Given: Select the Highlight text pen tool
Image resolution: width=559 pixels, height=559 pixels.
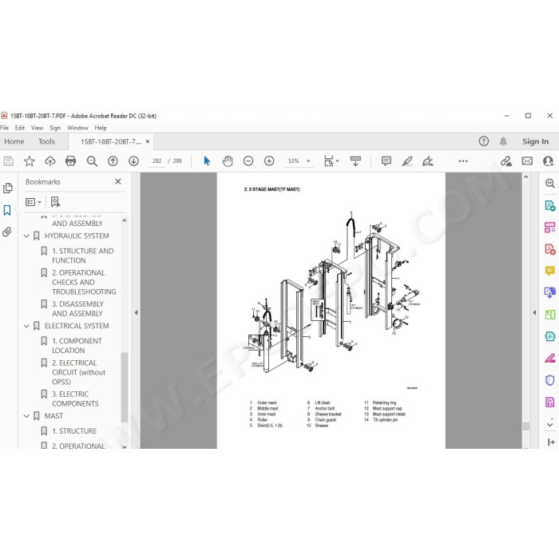Looking at the screenshot, I should pos(407,161).
